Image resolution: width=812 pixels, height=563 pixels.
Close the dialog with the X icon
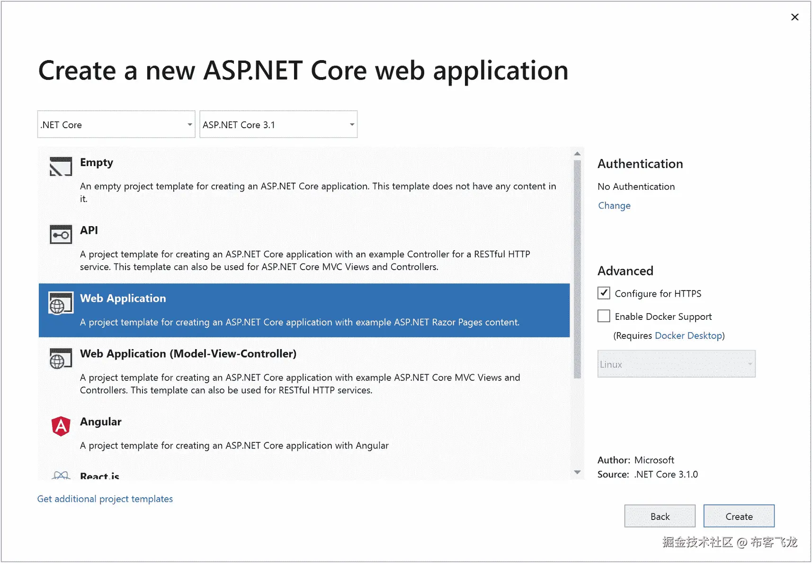pos(794,17)
